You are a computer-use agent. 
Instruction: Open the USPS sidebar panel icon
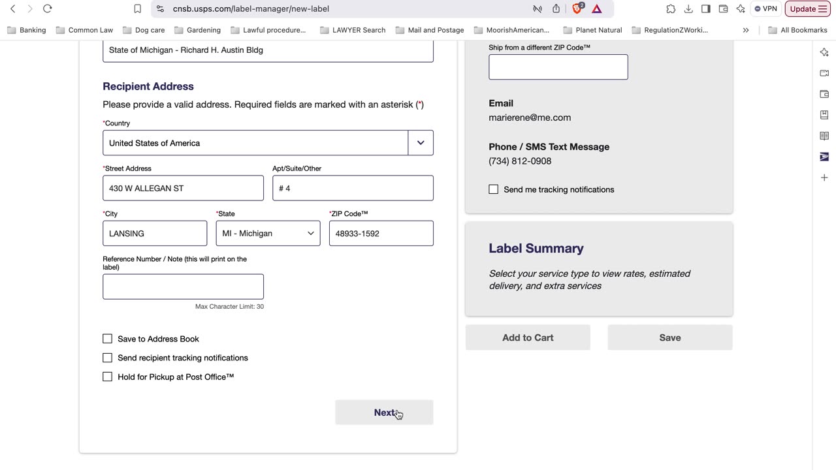[x=824, y=157]
